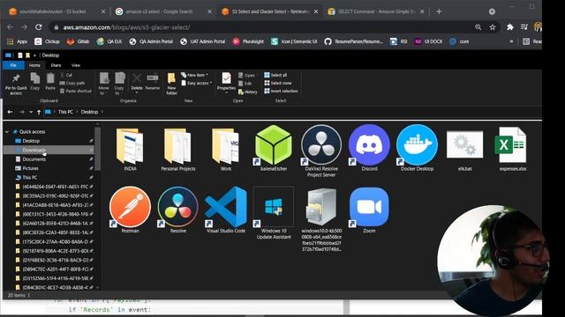Open the Move to dropdown
The height and width of the screenshot is (317, 565).
pos(104,84)
